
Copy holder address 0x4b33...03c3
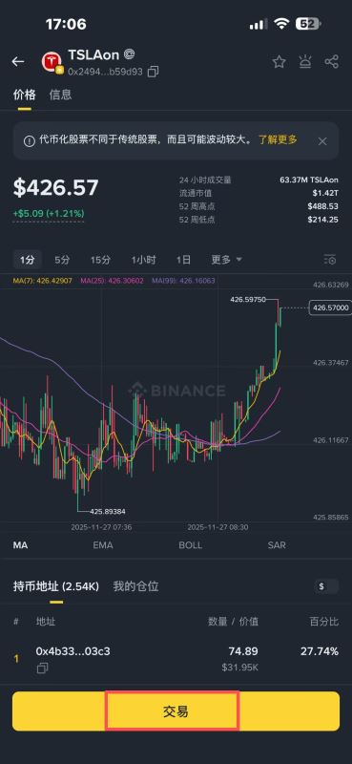[42, 668]
